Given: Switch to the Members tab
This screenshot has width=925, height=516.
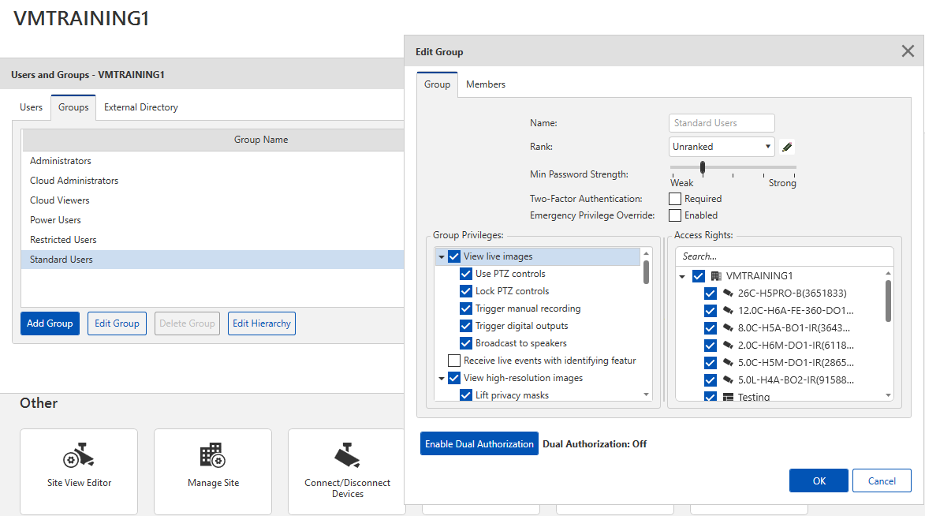Looking at the screenshot, I should click(486, 84).
